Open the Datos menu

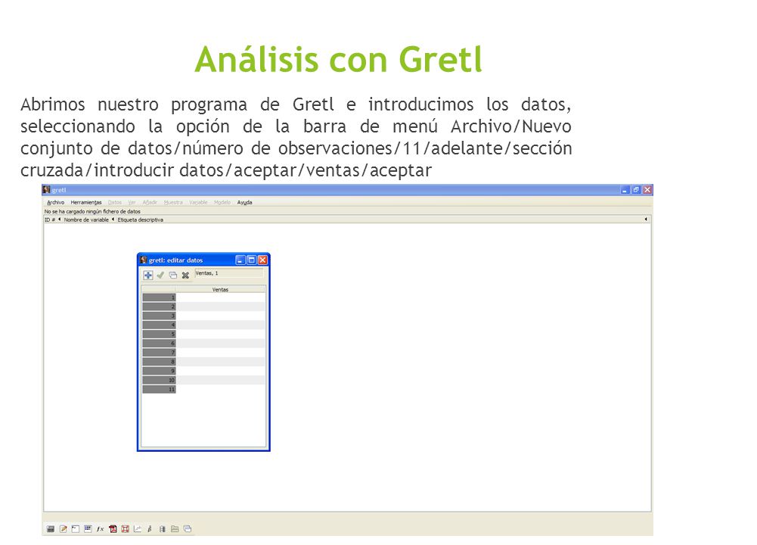114,202
